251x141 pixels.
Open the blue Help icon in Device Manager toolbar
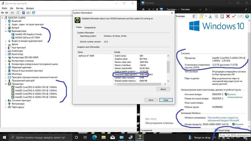pos(24,13)
